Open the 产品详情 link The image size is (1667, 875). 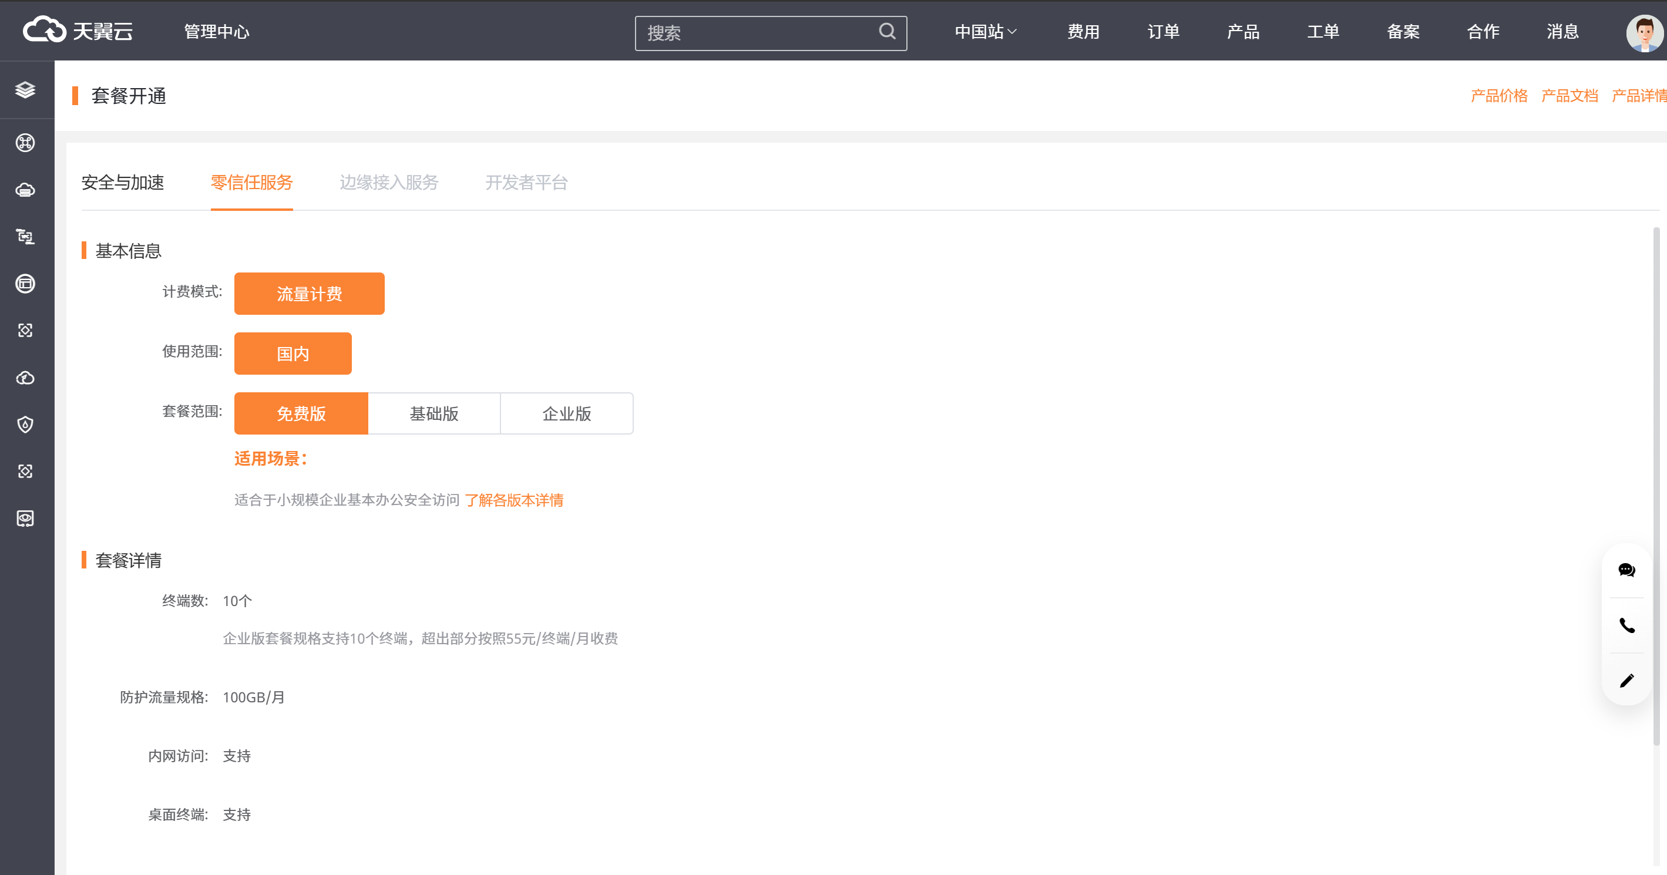[1639, 96]
